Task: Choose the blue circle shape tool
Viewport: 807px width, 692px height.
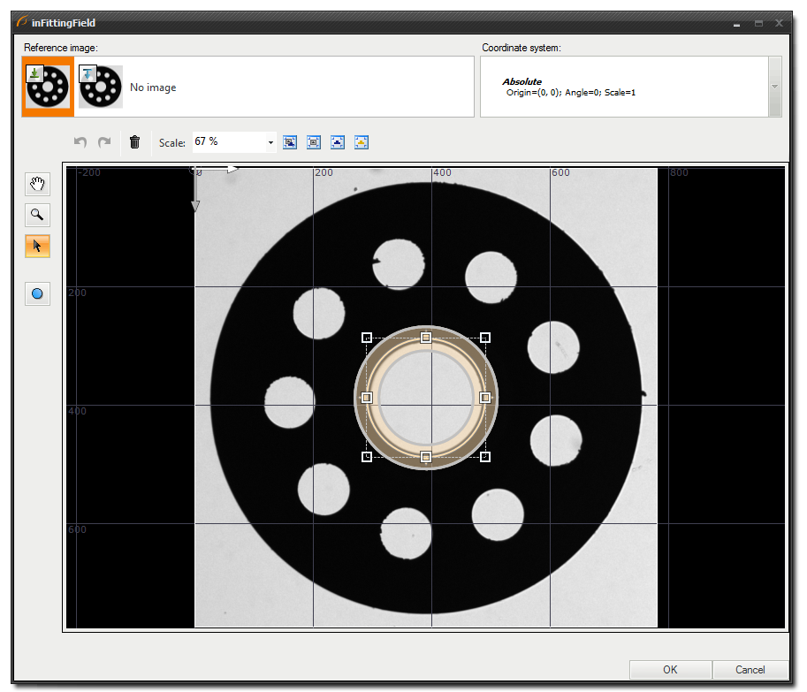Action: coord(37,294)
